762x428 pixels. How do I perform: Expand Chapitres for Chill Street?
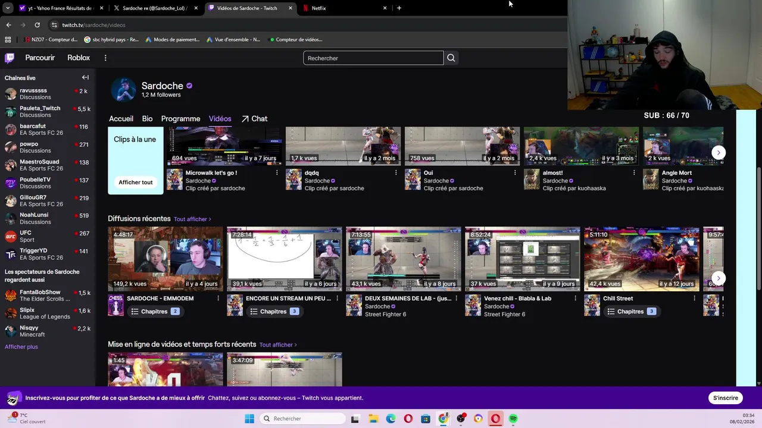point(632,311)
